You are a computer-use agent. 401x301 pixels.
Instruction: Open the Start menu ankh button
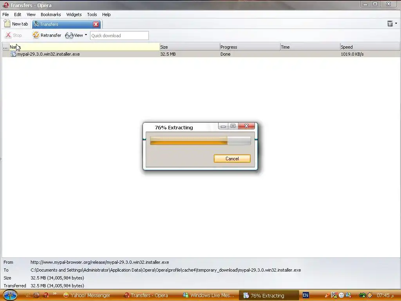[10, 295]
